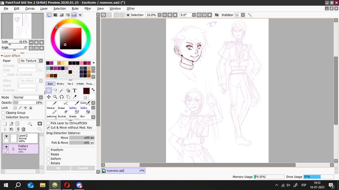Select the Freeform transform radio option

48,150
